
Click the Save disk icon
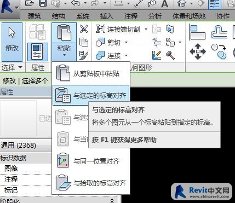click(43, 3)
